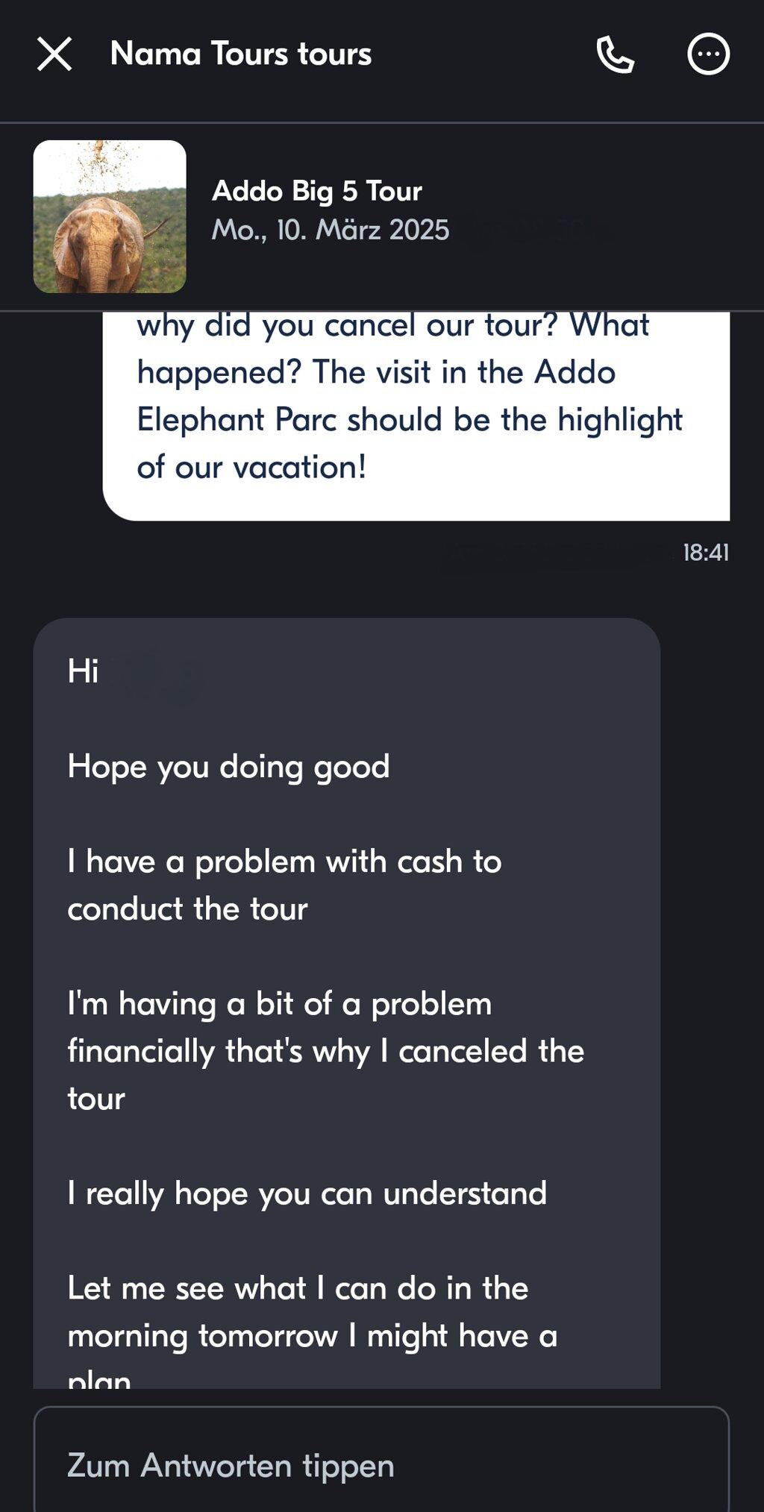The width and height of the screenshot is (764, 1512).
Task: Open the Addo Big 5 Tour details
Action: (317, 191)
